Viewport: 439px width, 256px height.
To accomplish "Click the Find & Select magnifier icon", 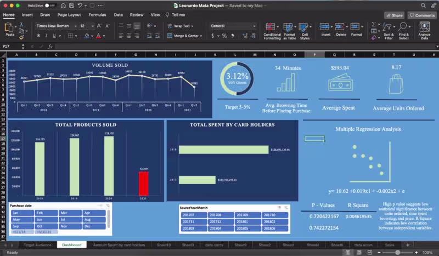I will point(403,27).
